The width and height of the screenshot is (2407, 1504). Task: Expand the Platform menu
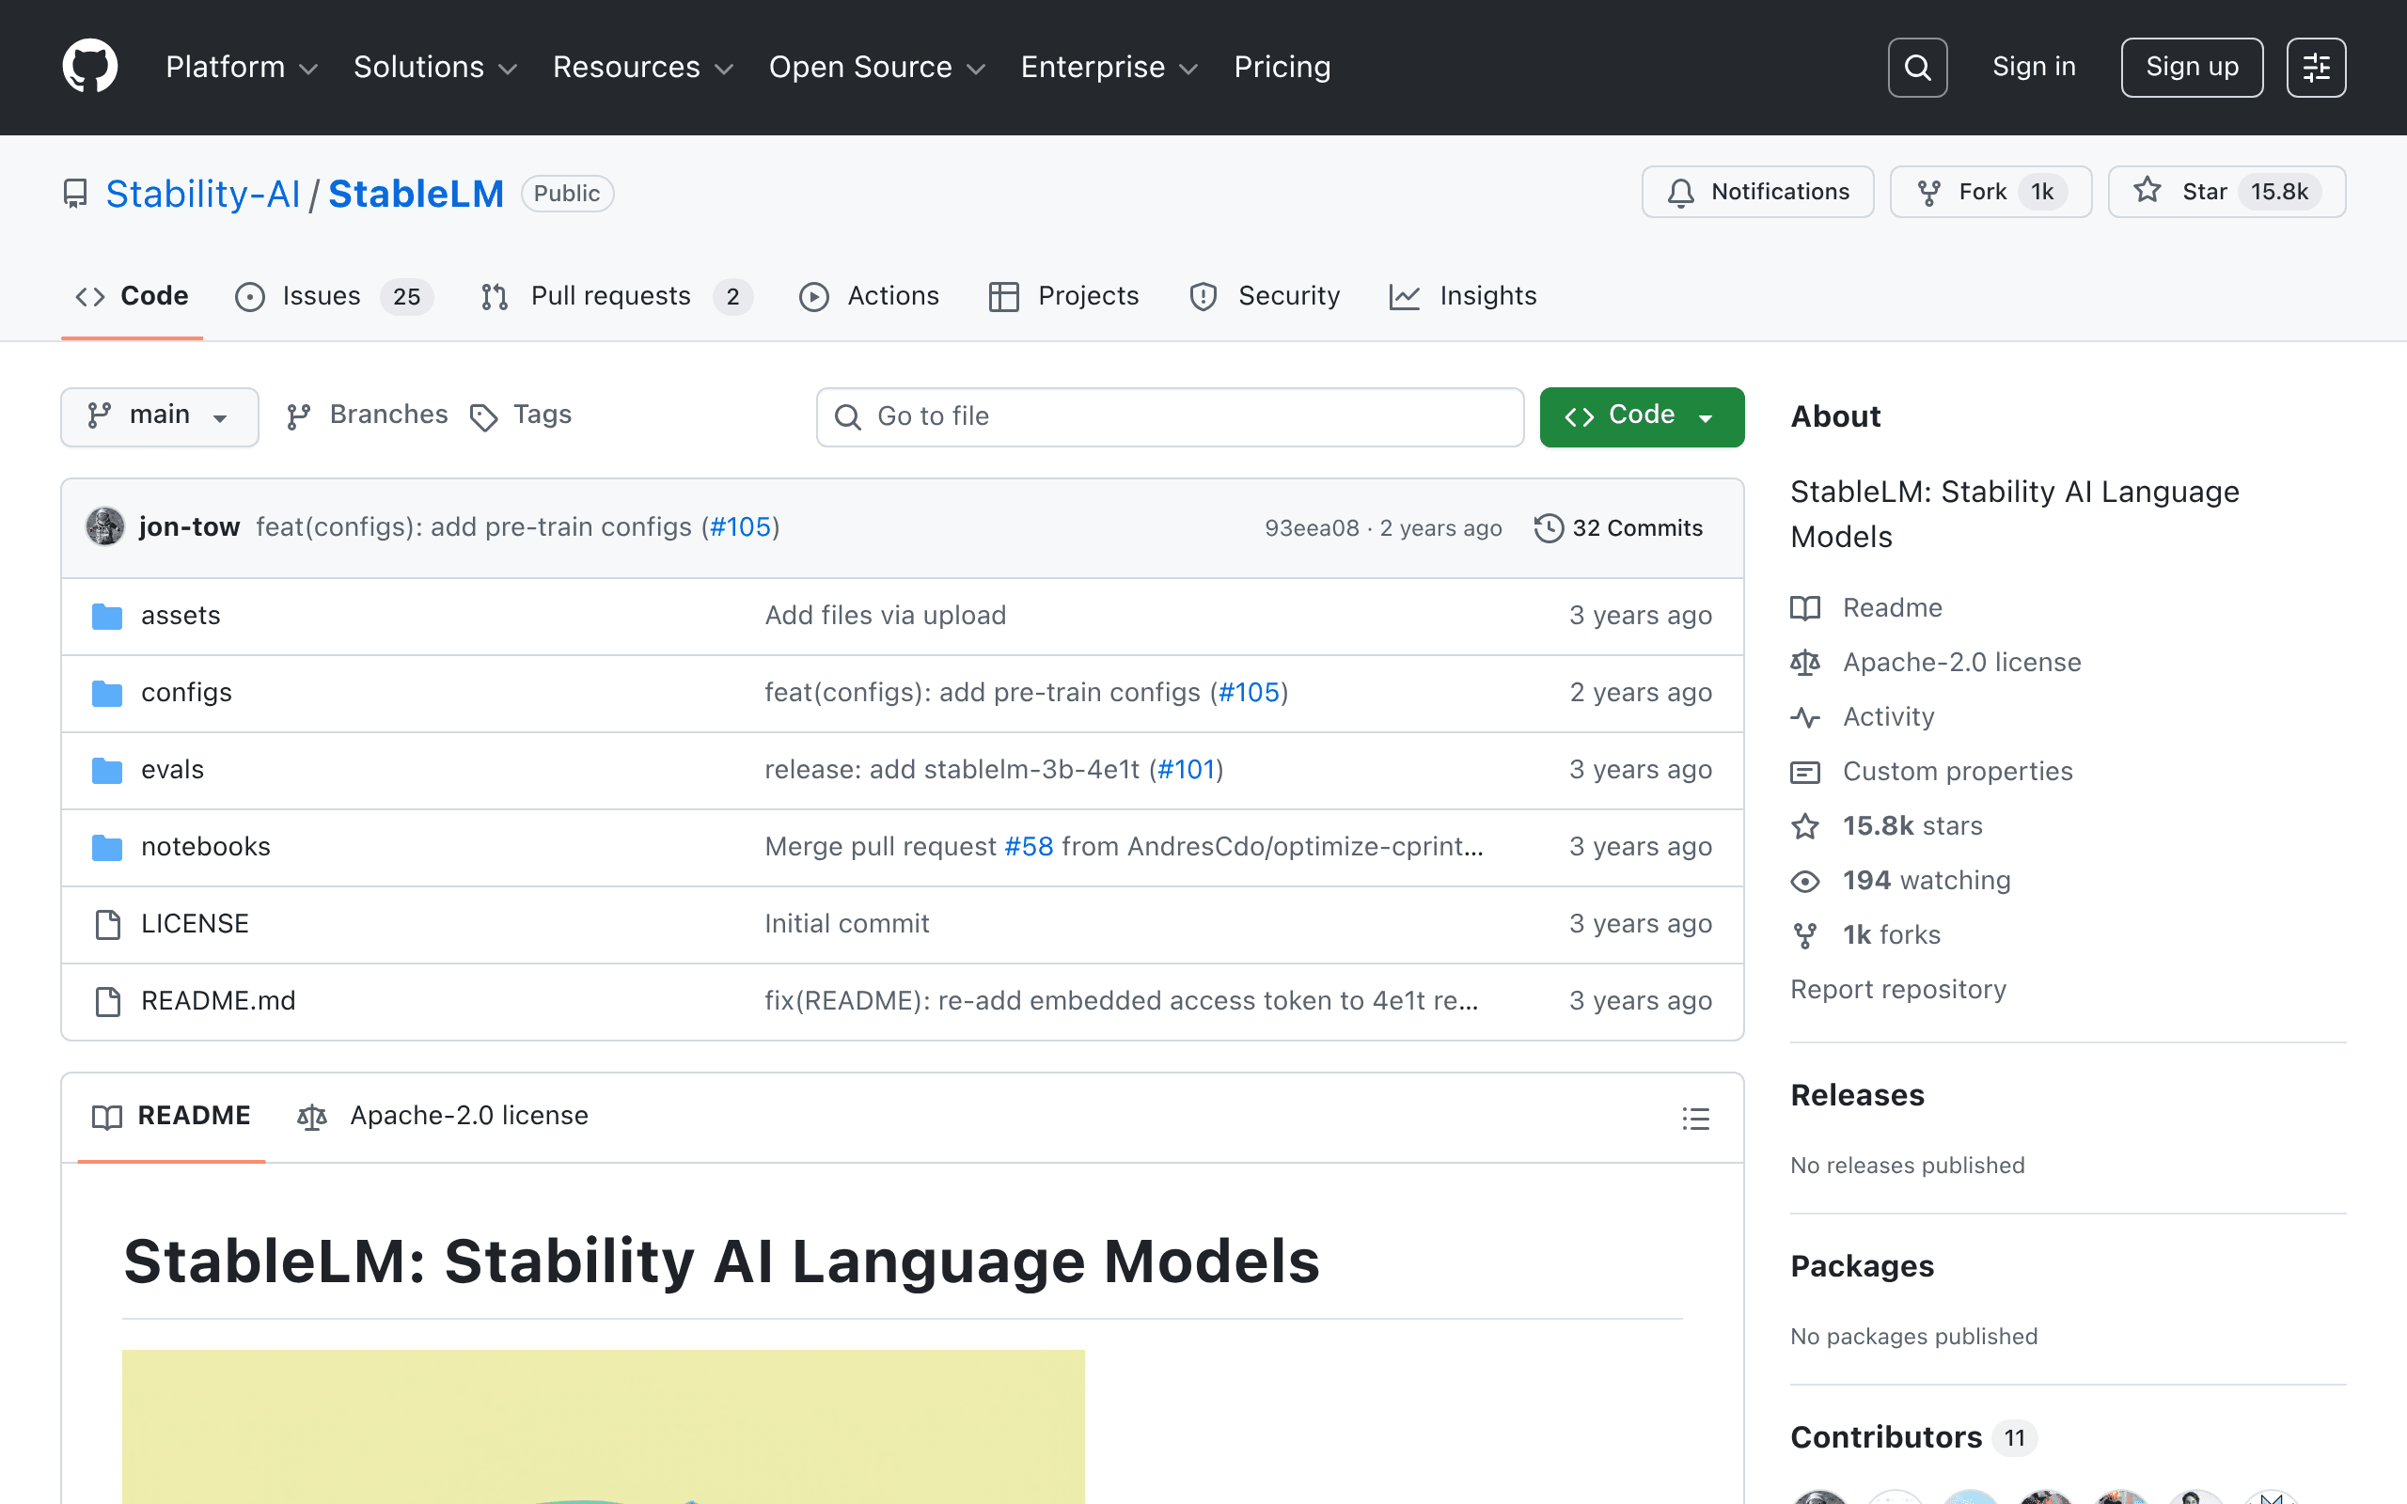tap(242, 67)
